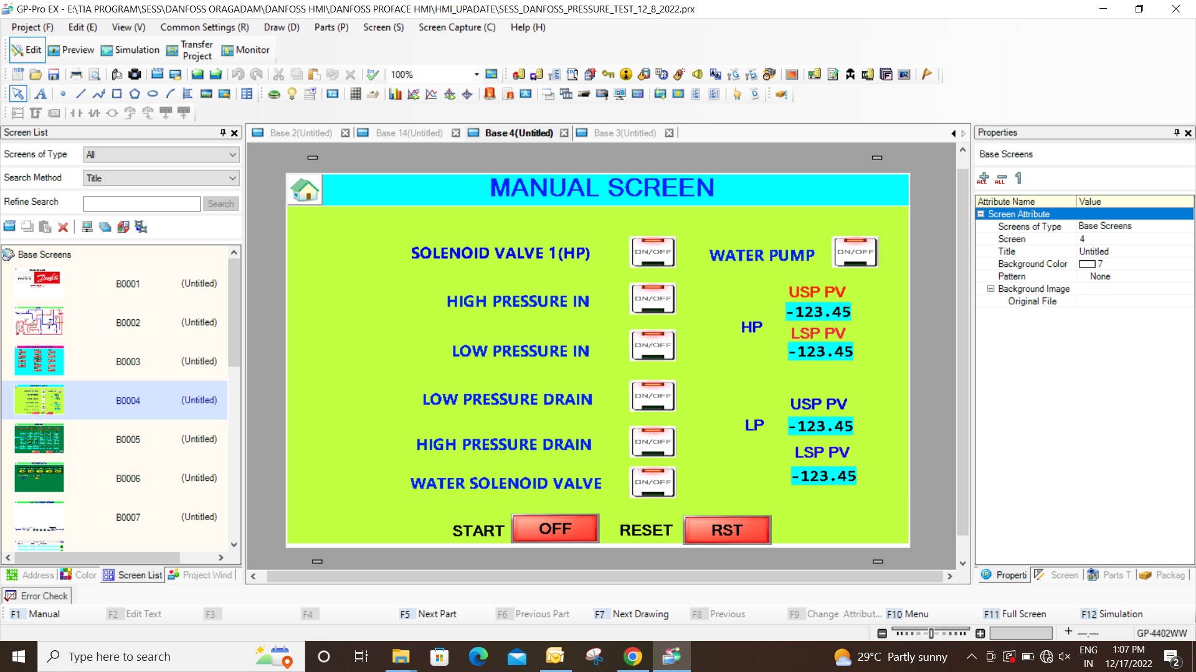Image resolution: width=1196 pixels, height=672 pixels.
Task: Pick the Polygon draw tool
Action: point(135,94)
